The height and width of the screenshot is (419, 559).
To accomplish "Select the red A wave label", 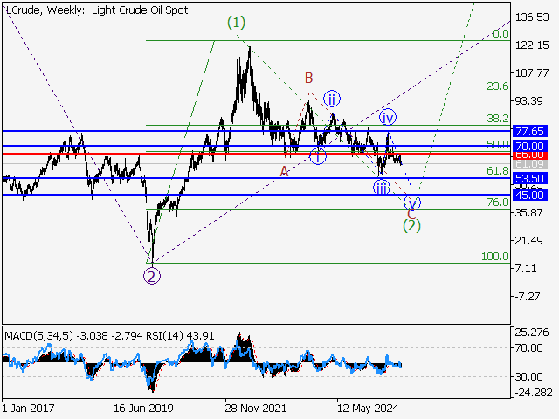I will (285, 170).
